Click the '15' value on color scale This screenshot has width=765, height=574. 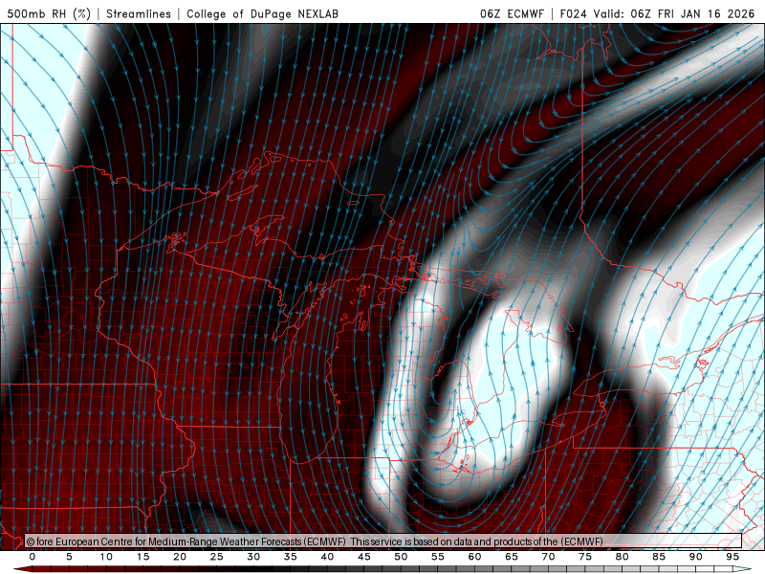pos(142,557)
